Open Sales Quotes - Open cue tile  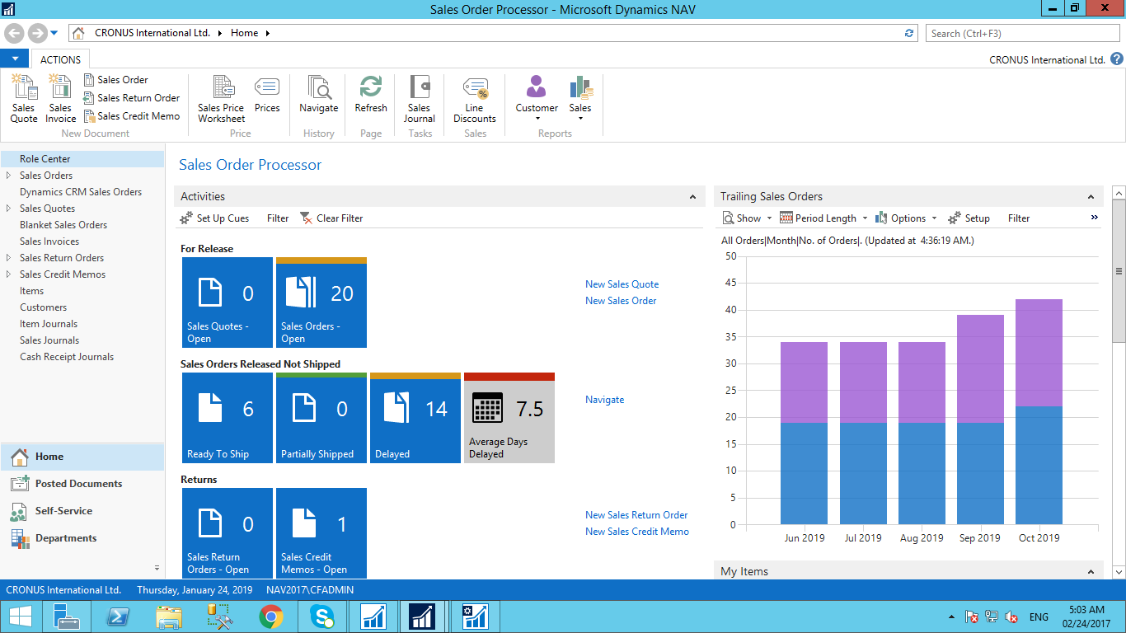(228, 302)
